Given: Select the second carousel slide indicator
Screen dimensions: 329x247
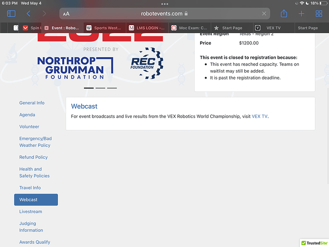Looking at the screenshot, I should (x=100, y=88).
